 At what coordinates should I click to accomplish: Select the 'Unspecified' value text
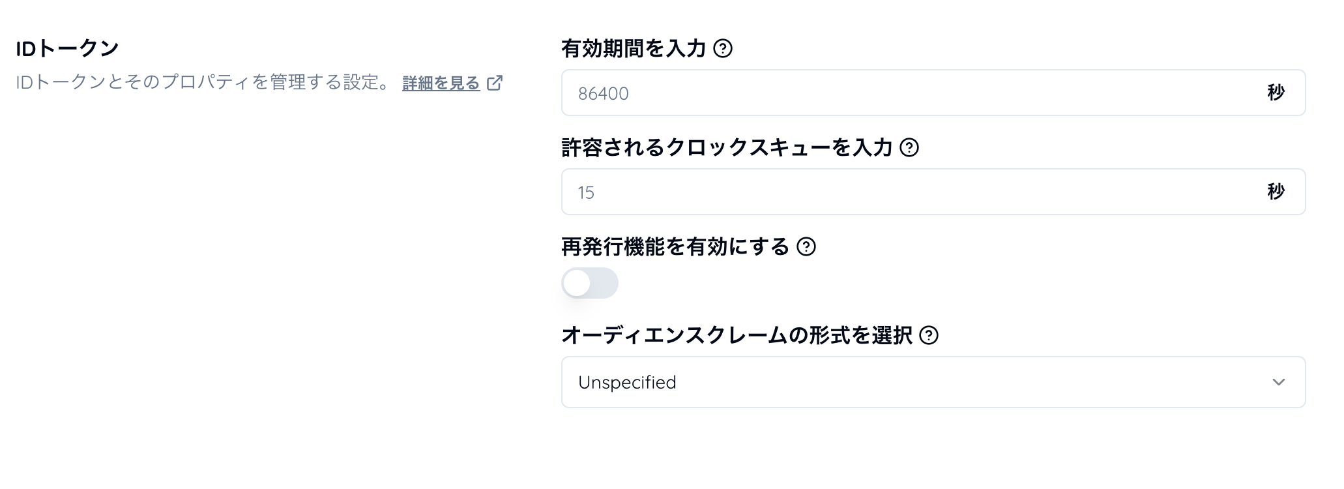[x=627, y=383]
